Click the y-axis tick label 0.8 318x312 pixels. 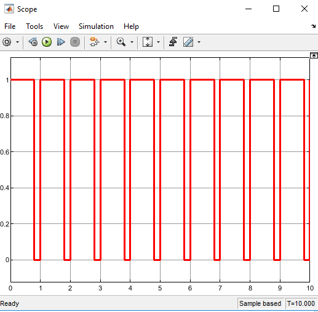click(x=5, y=116)
